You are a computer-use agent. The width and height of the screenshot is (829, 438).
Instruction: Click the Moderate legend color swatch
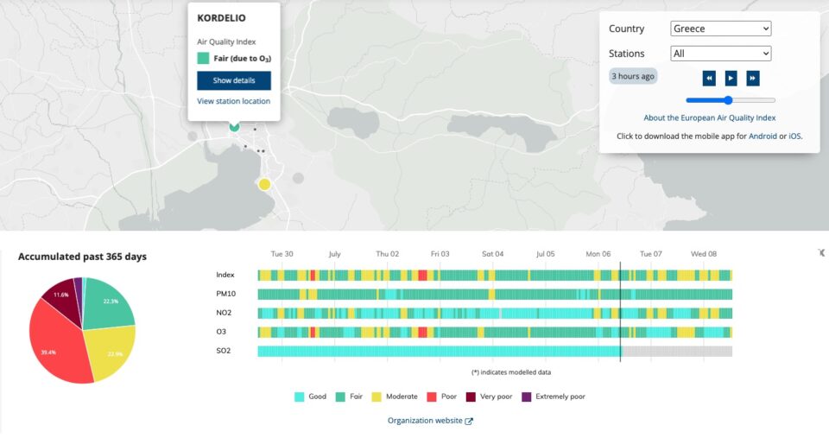377,397
